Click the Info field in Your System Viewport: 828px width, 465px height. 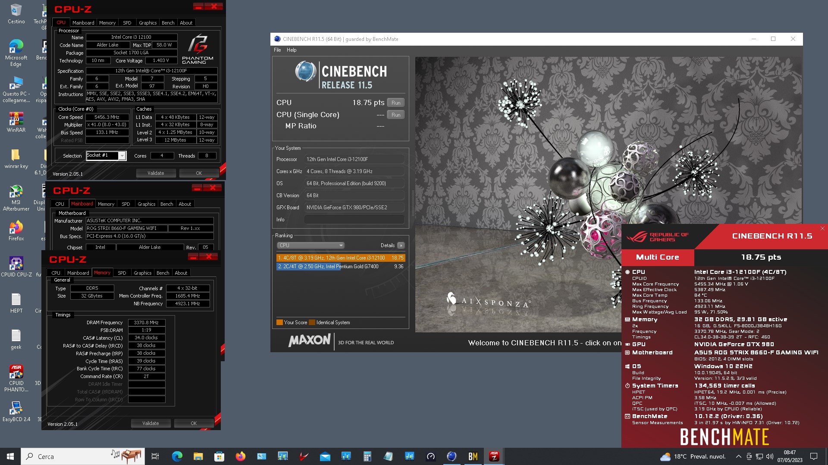[x=354, y=220]
